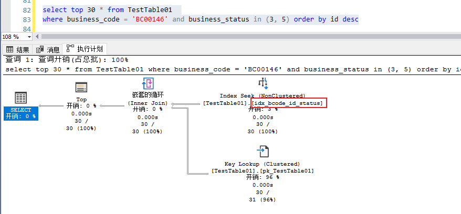Click the Top operator icon

click(81, 87)
